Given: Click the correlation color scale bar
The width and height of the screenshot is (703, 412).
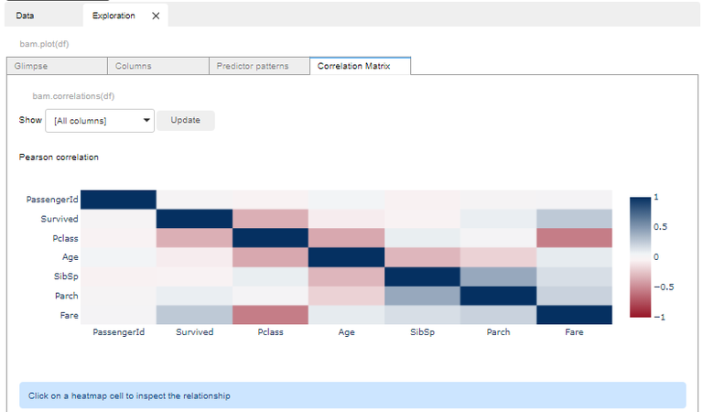Looking at the screenshot, I should click(640, 257).
